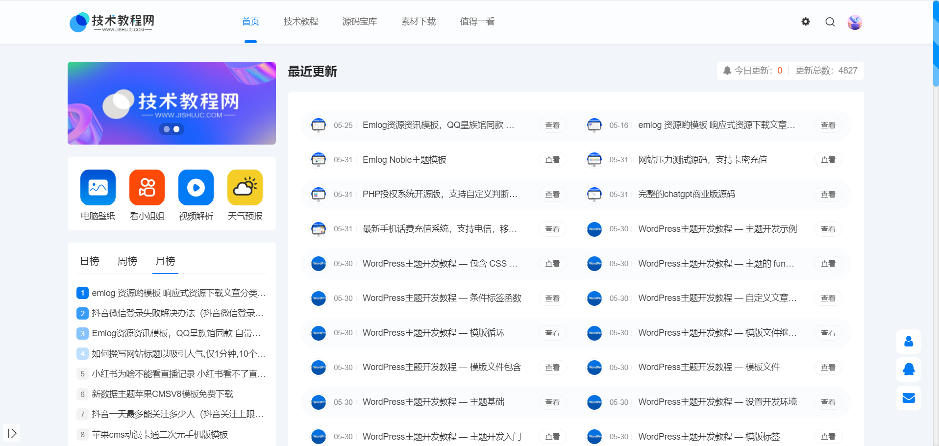Click the email envelope icon on the right
The image size is (939, 446).
[909, 398]
